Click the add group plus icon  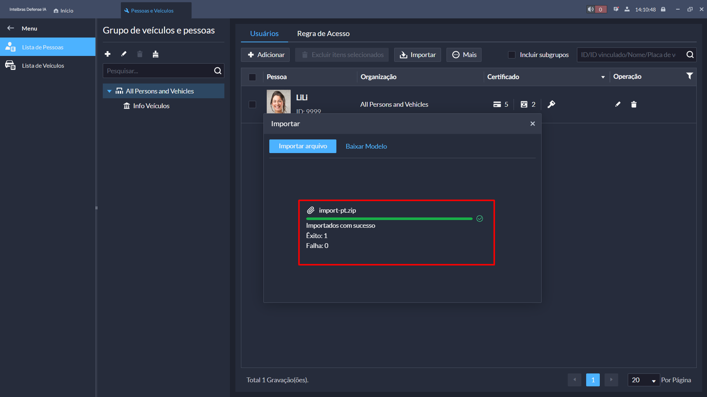pos(108,54)
